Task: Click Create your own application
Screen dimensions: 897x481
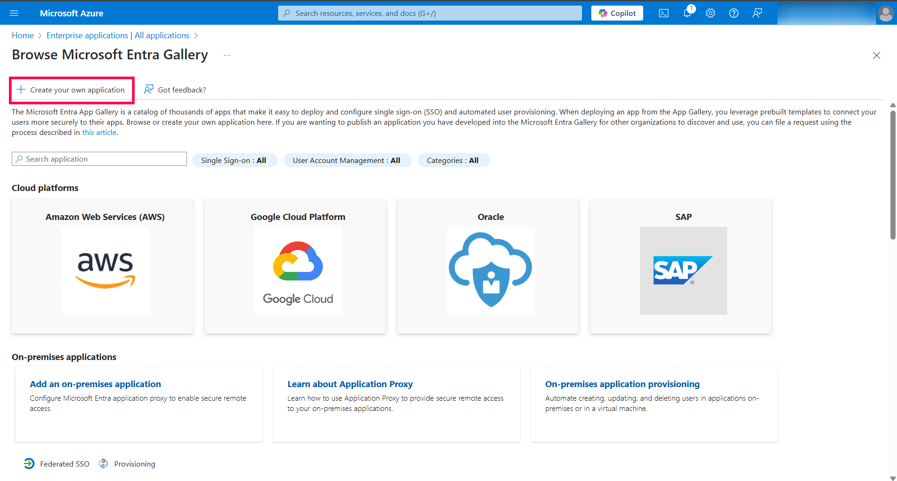Action: click(72, 90)
